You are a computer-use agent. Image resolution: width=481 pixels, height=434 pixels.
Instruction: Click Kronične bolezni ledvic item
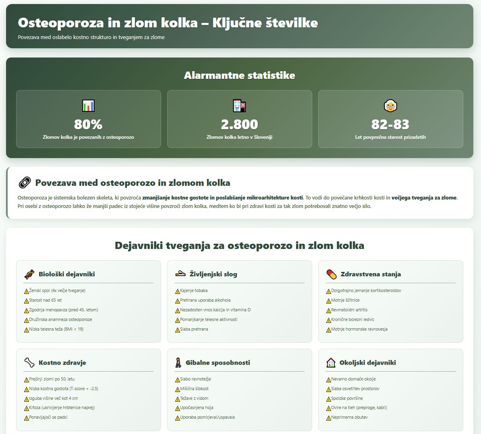(353, 319)
